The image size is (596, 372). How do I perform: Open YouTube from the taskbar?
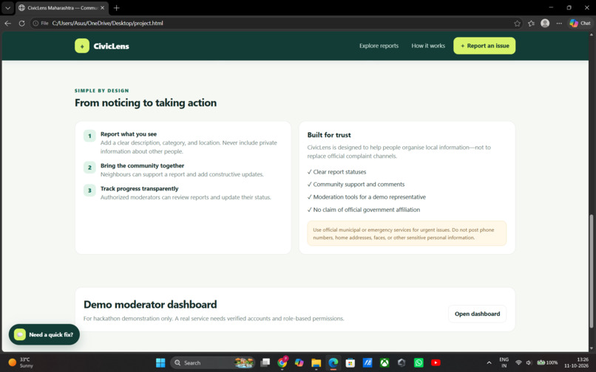click(436, 363)
